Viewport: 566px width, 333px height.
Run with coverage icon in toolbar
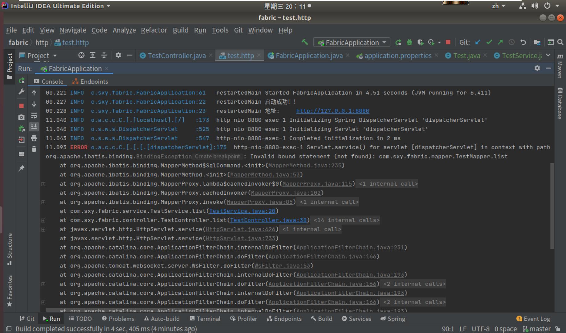[420, 42]
